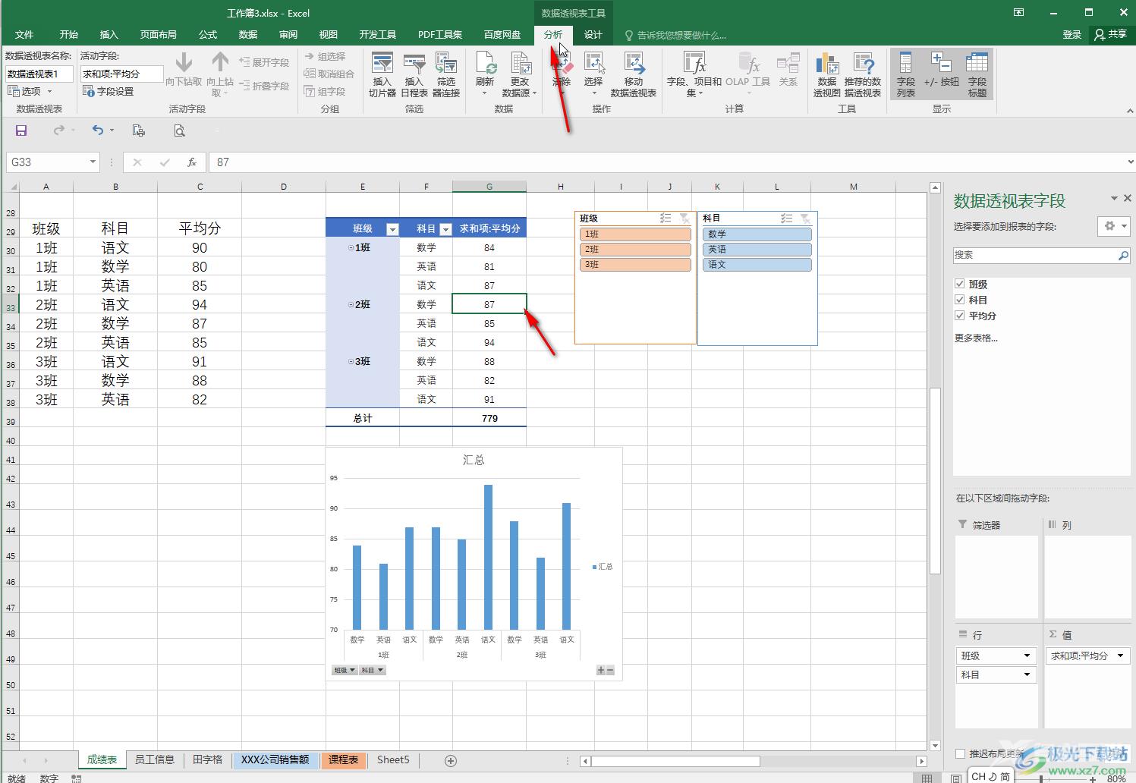Switch to the 设计 ribbon tab
Image resolution: width=1136 pixels, height=783 pixels.
point(593,35)
